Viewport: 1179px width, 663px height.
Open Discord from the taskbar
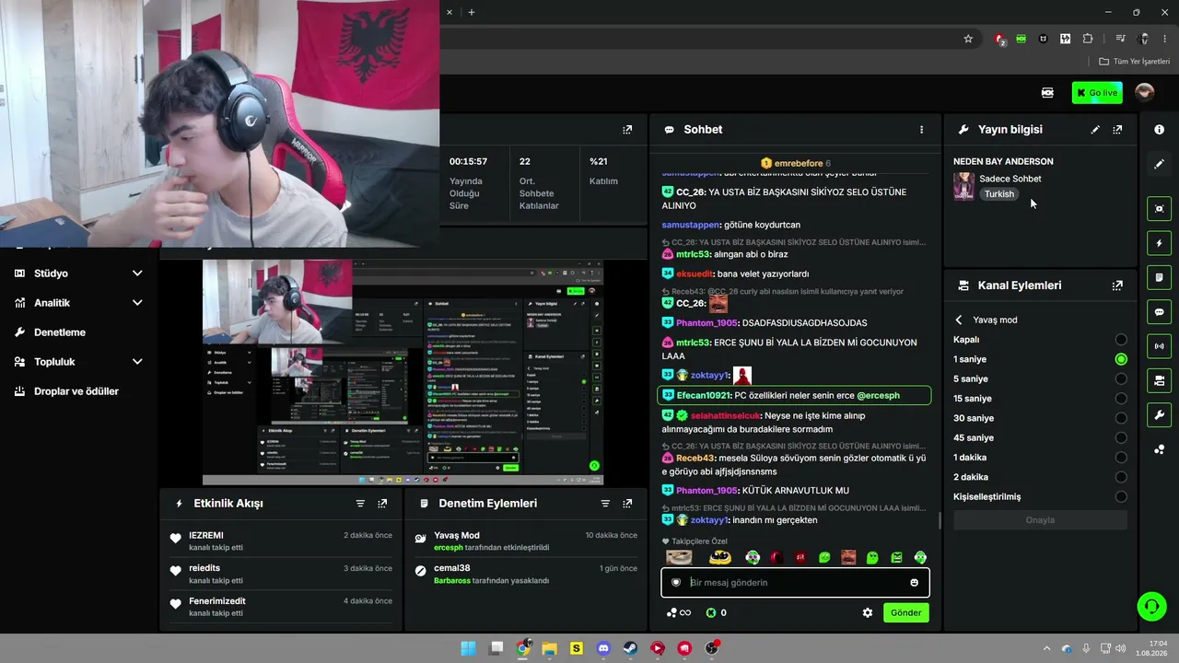[x=603, y=648]
